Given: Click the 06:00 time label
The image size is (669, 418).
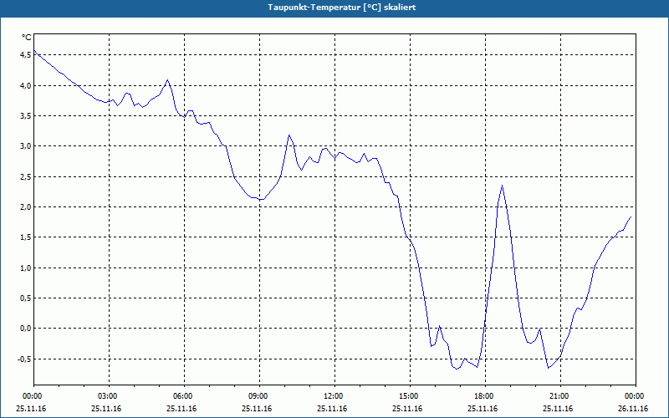Looking at the screenshot, I should 184,396.
